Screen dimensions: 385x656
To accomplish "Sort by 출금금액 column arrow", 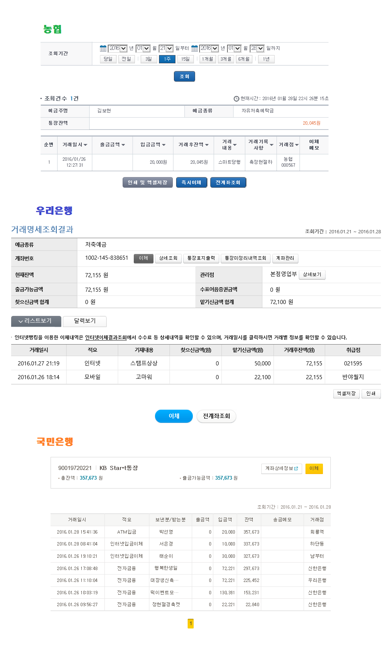I will point(123,145).
